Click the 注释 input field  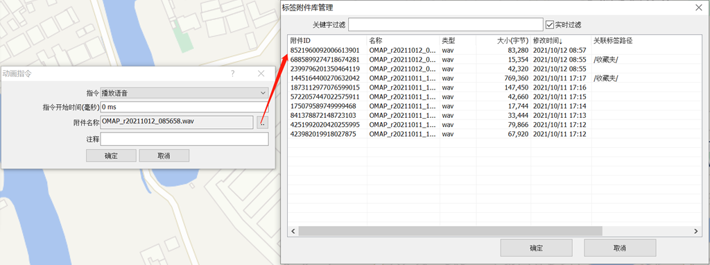click(x=184, y=139)
